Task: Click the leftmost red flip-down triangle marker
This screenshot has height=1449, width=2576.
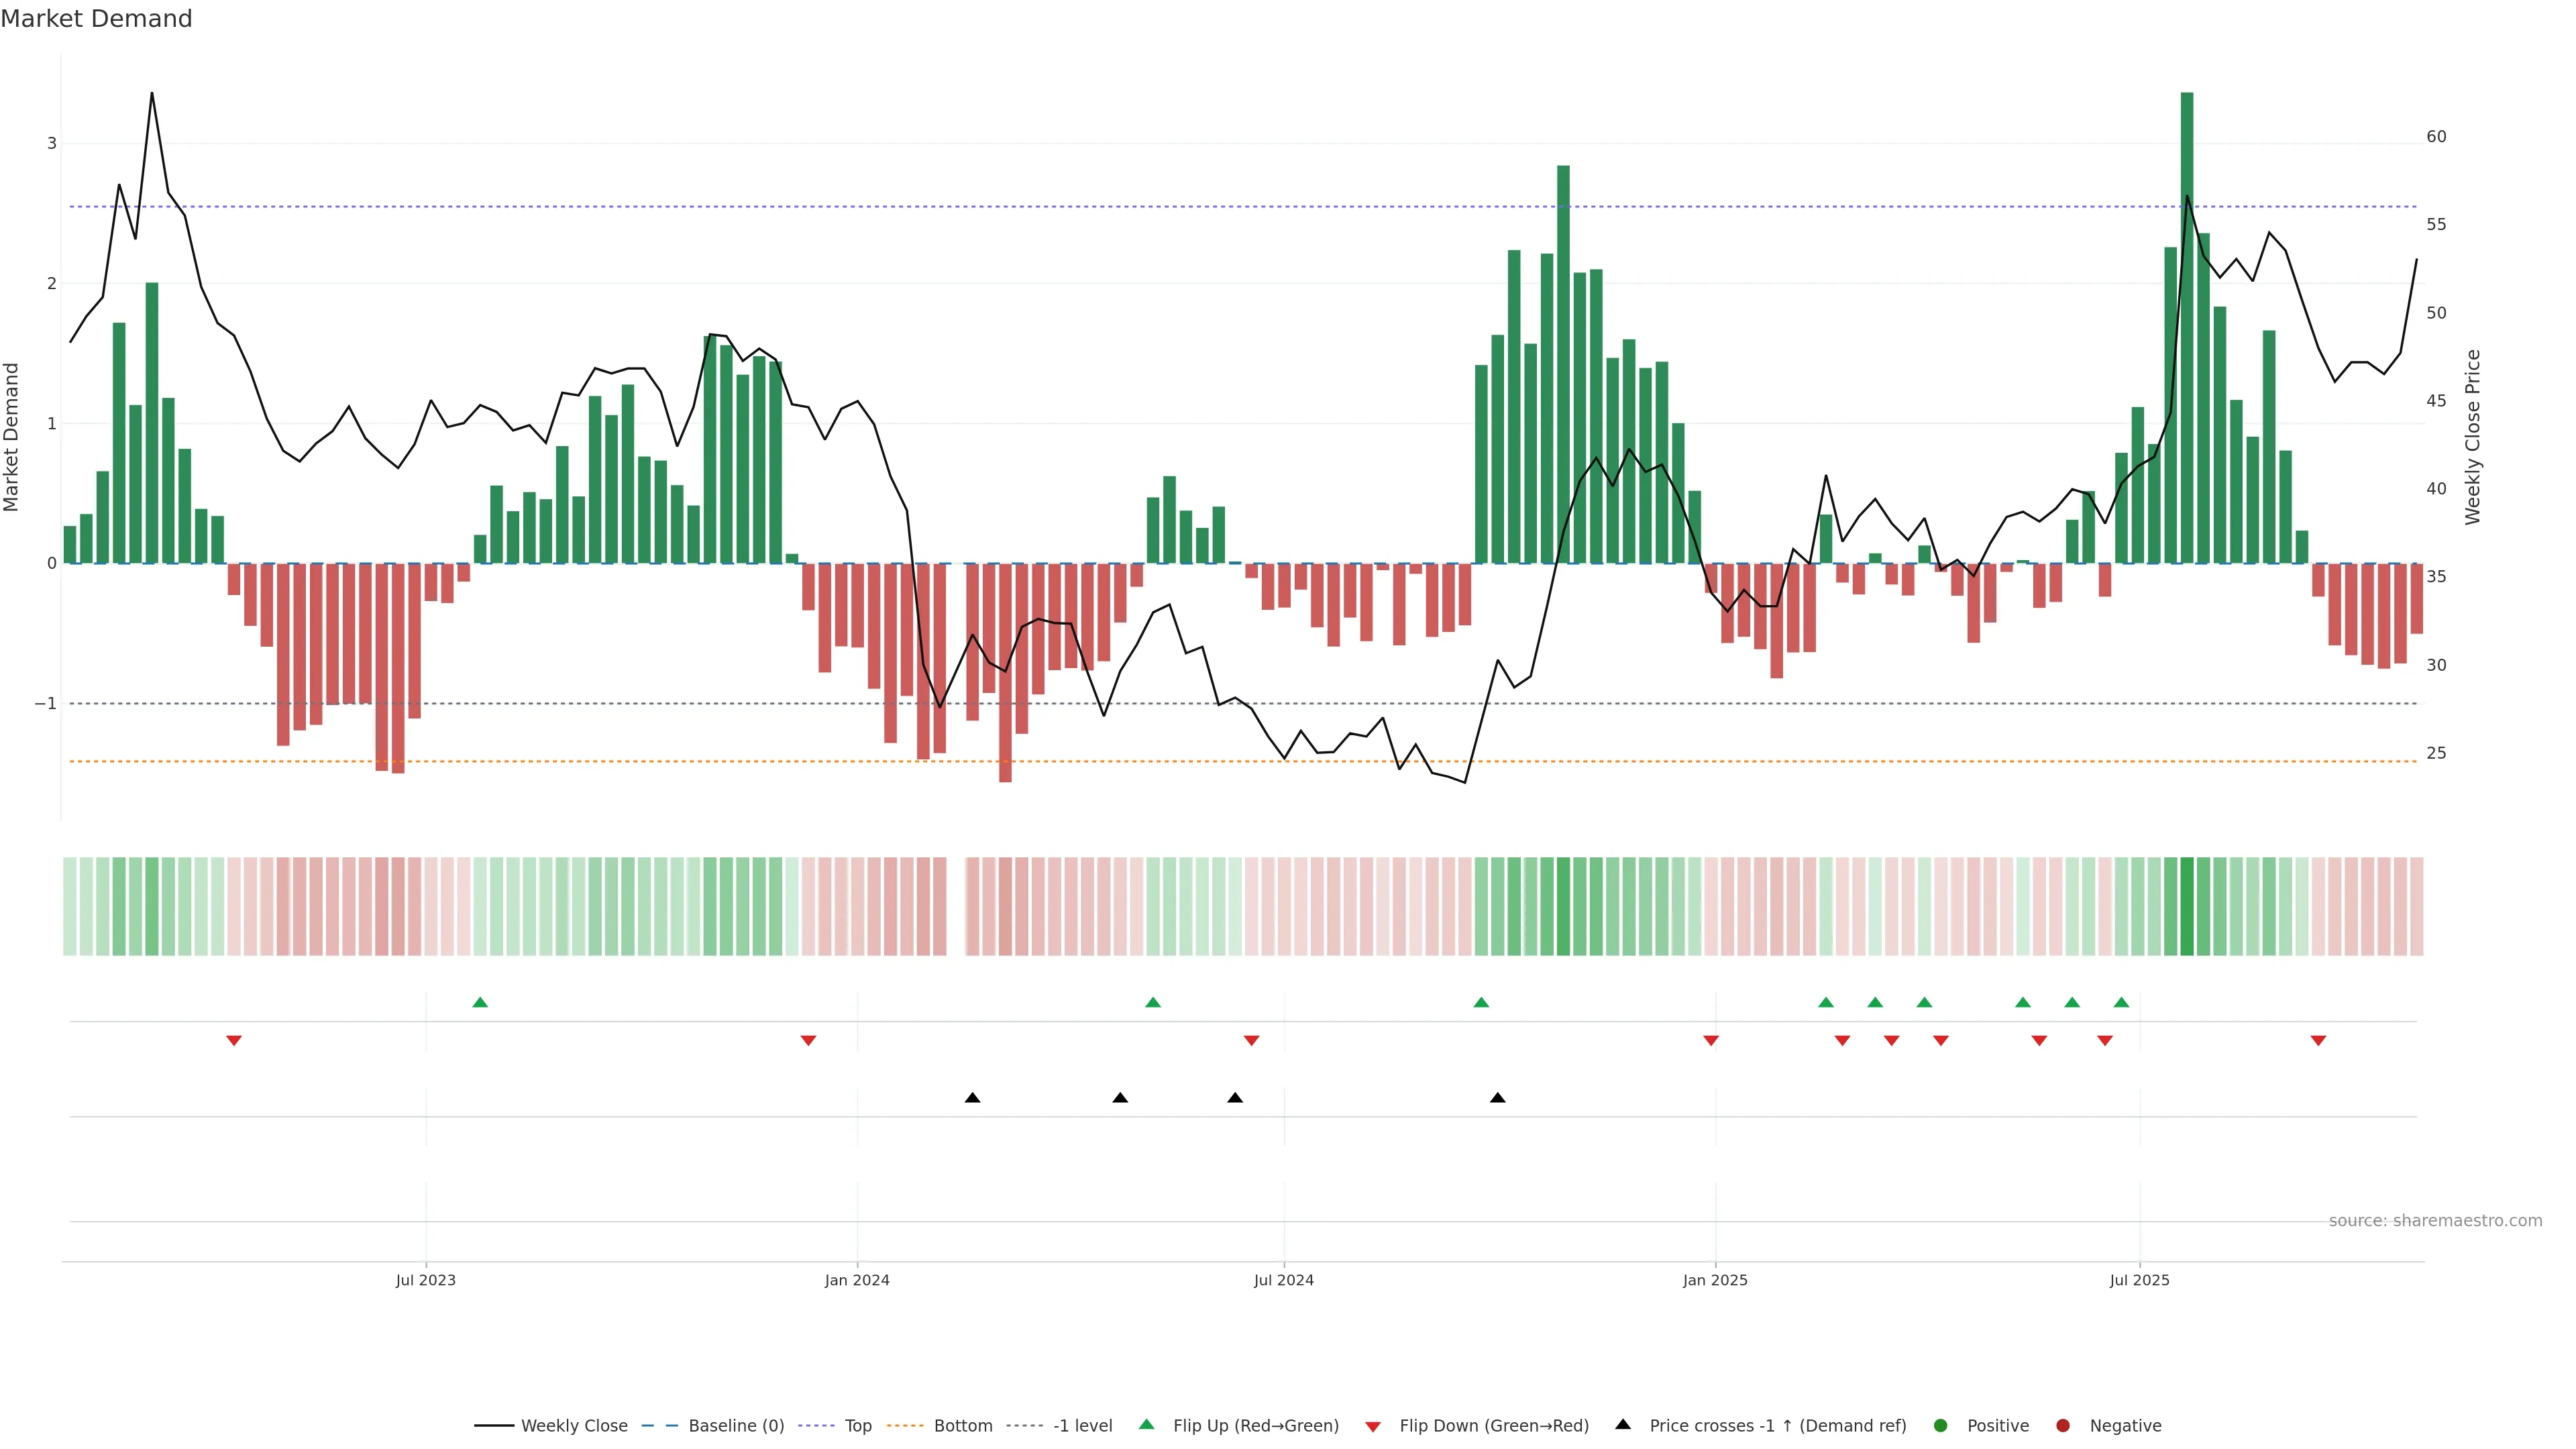Action: pyautogui.click(x=234, y=1041)
